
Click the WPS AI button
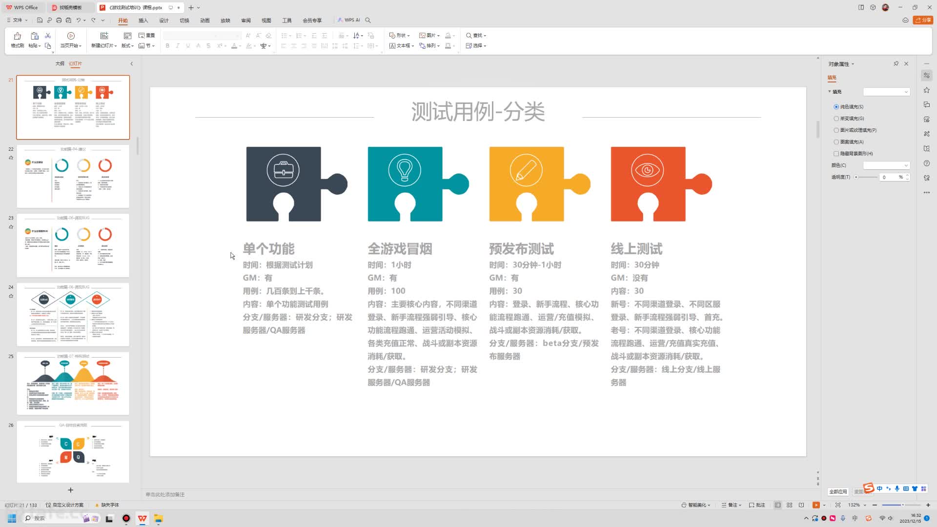pyautogui.click(x=349, y=20)
